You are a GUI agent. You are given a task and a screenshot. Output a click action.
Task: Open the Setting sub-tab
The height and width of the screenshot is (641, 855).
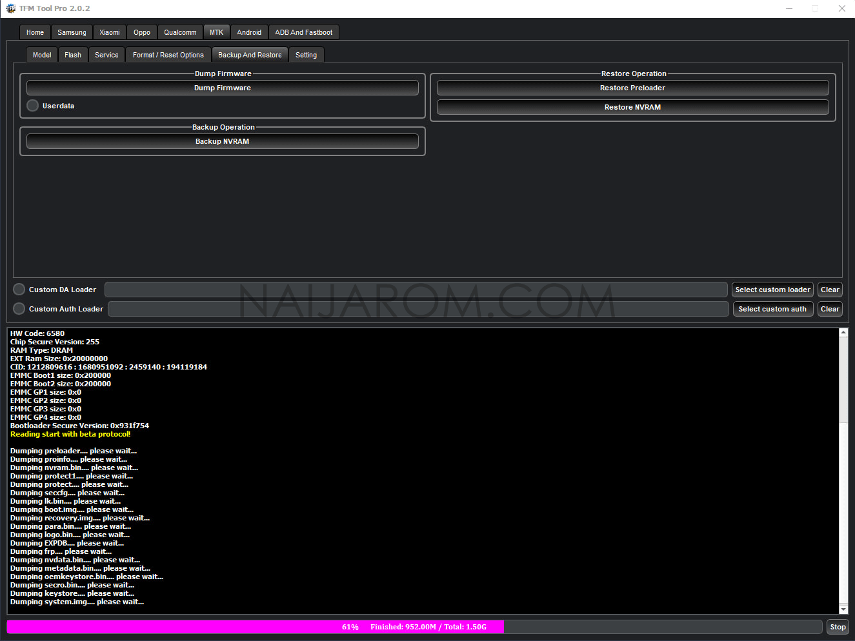pyautogui.click(x=306, y=55)
